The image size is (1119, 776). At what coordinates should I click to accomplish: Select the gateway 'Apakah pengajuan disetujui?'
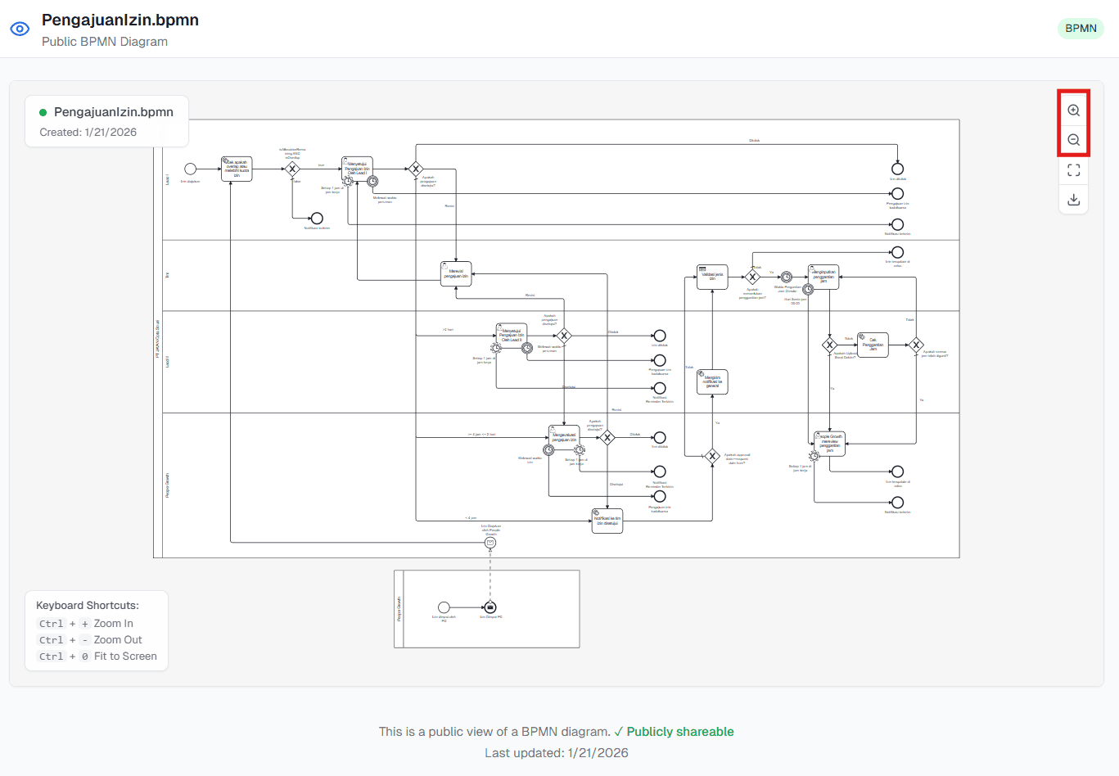[416, 169]
